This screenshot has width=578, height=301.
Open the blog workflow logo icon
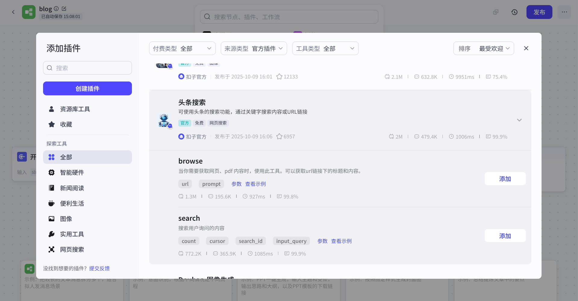[x=29, y=12]
